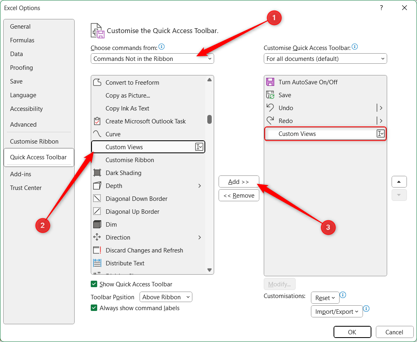This screenshot has width=417, height=342.
Task: Click the Redo arrow icon
Action: click(270, 121)
